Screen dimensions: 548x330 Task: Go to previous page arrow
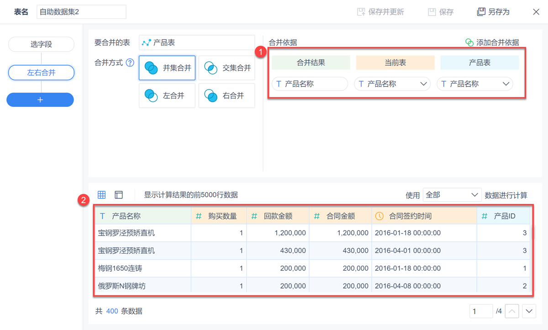[512, 311]
